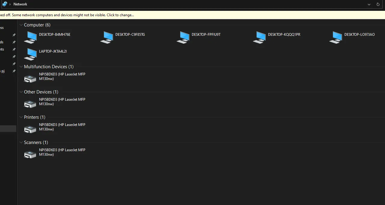Click the network location icon in address bar

pyautogui.click(x=5, y=4)
